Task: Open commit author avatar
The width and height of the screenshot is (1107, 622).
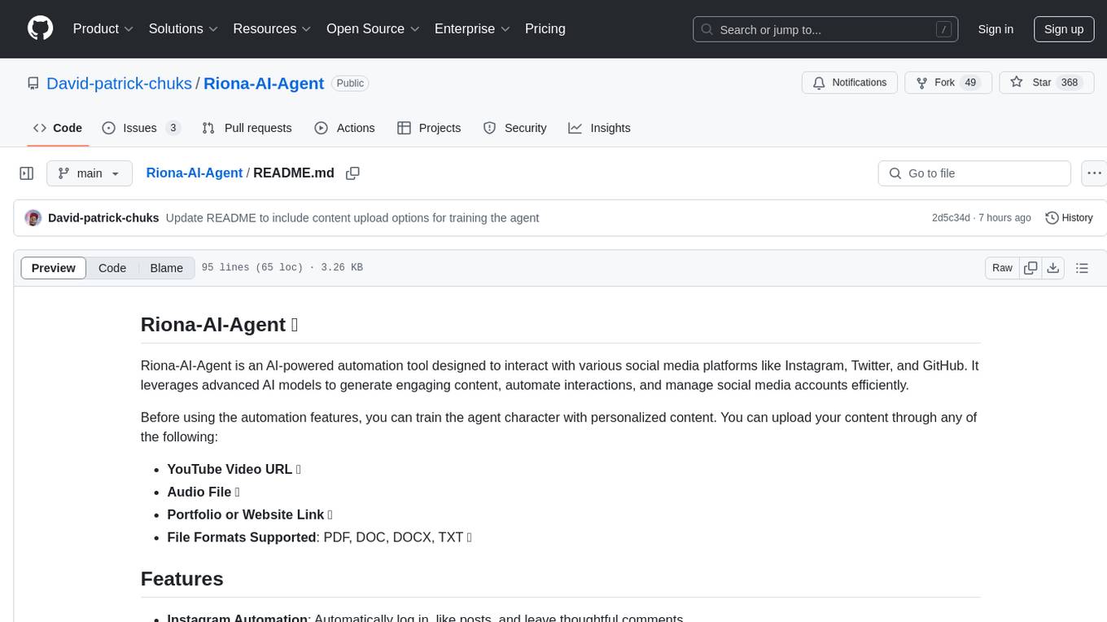Action: [x=33, y=218]
